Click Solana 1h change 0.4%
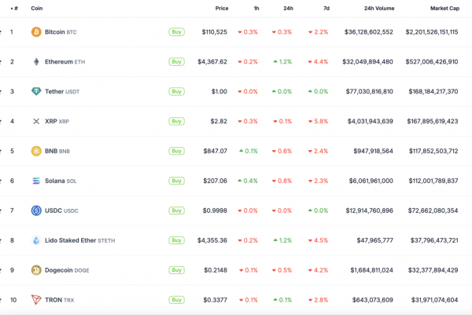The width and height of the screenshot is (472, 315). coord(248,181)
